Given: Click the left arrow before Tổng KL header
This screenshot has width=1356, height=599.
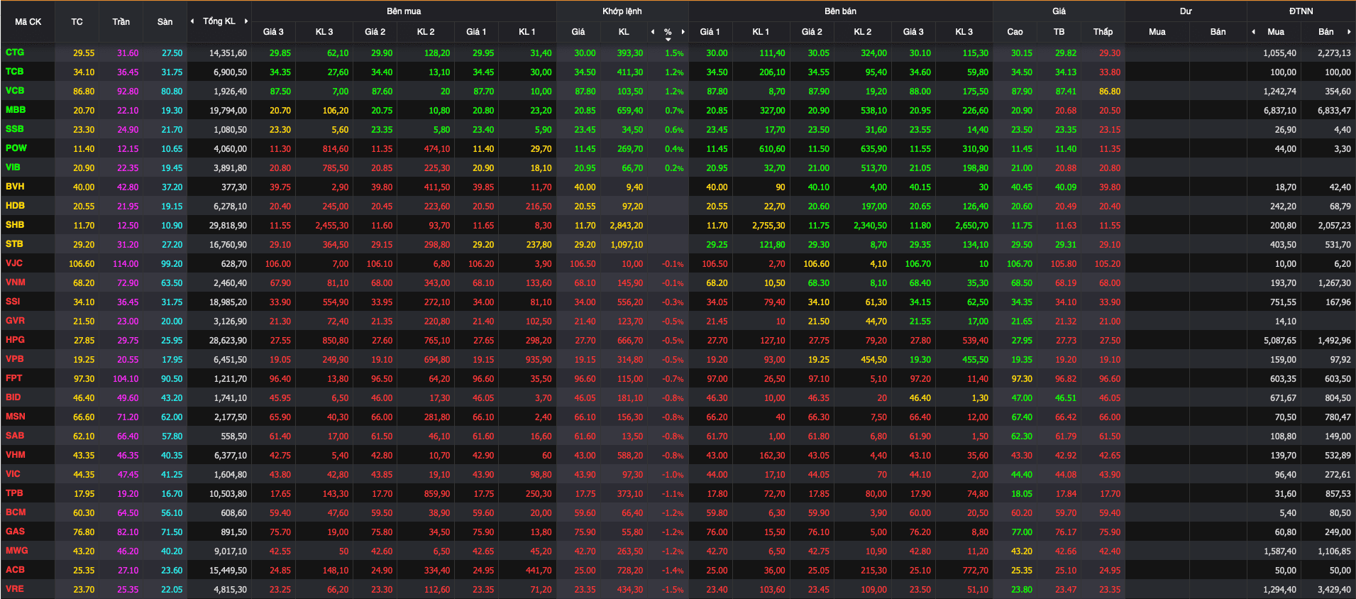Looking at the screenshot, I should click(x=192, y=21).
